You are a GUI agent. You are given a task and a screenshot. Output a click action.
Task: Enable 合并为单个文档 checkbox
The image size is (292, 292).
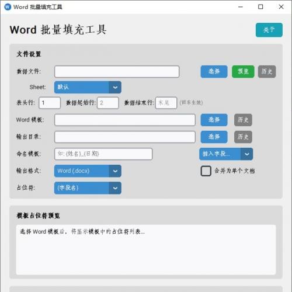pyautogui.click(x=206, y=171)
